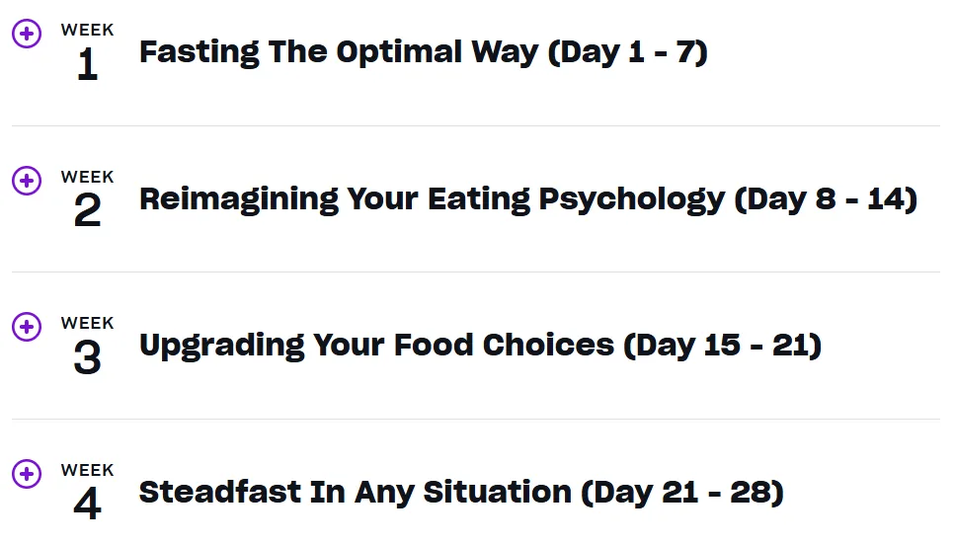Select the large numeral 1 under WEEK
This screenshot has width=955, height=545.
[88, 64]
